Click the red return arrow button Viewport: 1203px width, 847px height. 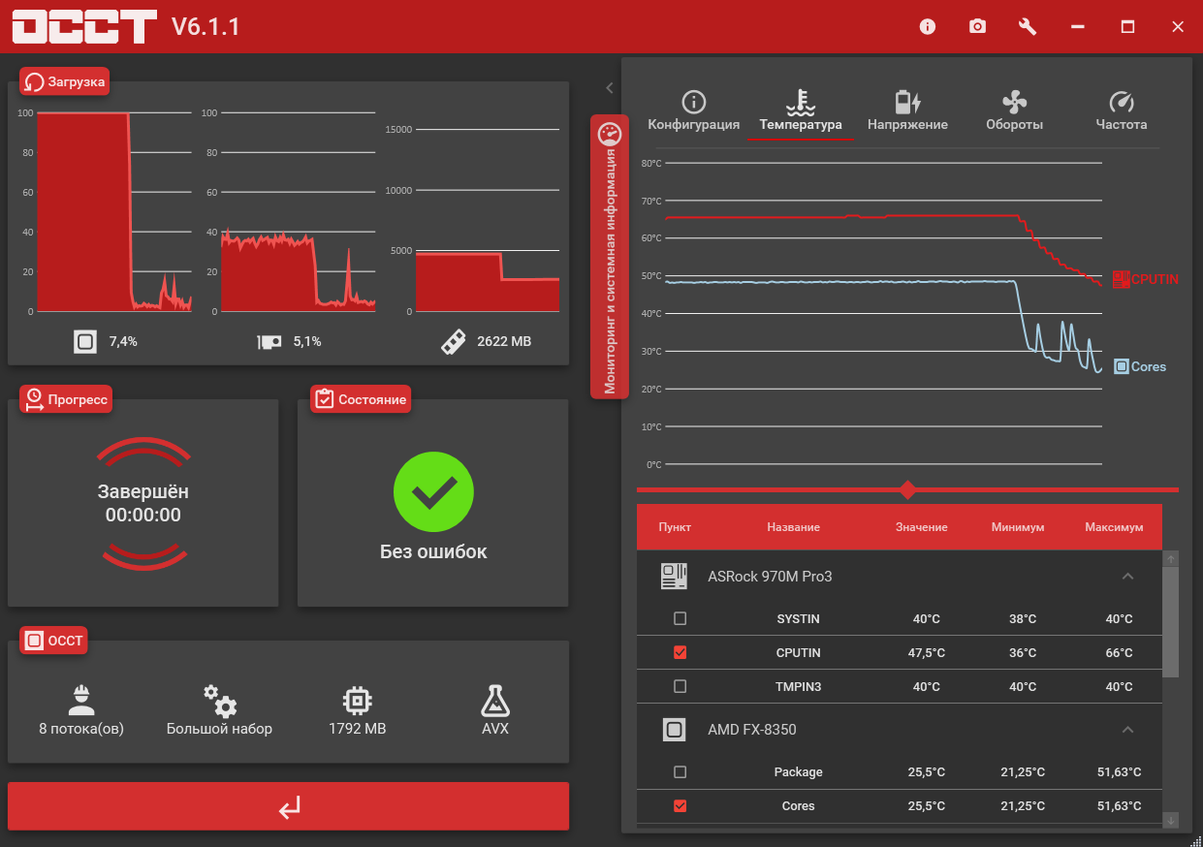(288, 806)
